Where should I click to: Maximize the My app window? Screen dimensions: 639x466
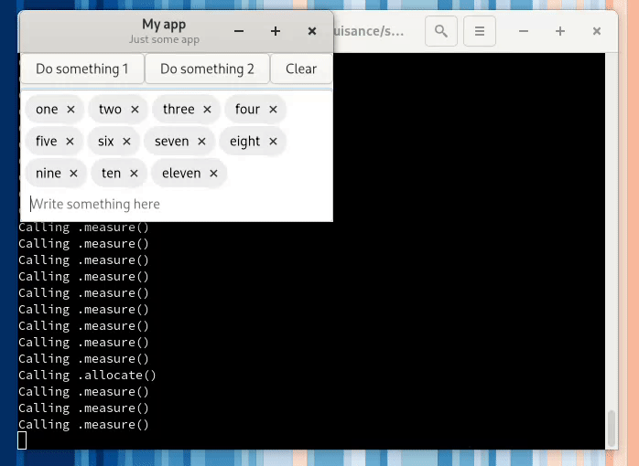[276, 31]
